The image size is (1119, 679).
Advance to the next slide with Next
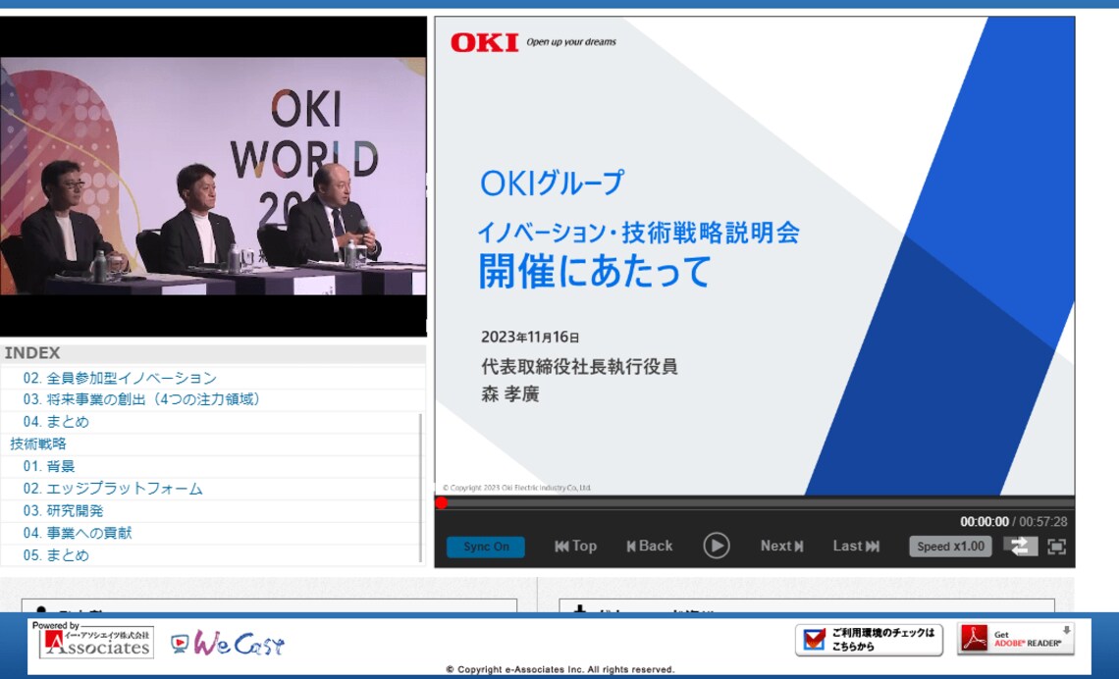pos(780,546)
